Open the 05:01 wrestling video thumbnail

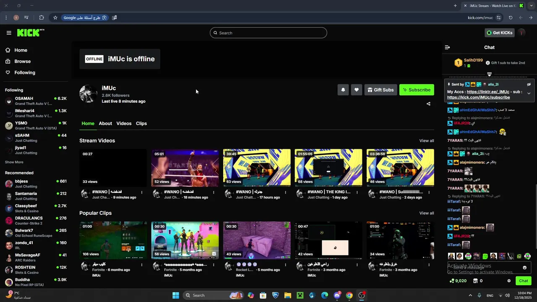coord(185,168)
